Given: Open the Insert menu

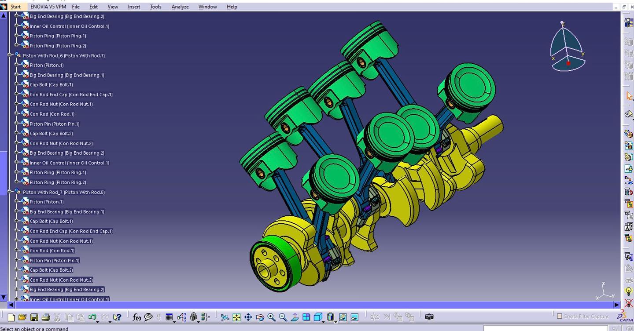Looking at the screenshot, I should click(134, 7).
